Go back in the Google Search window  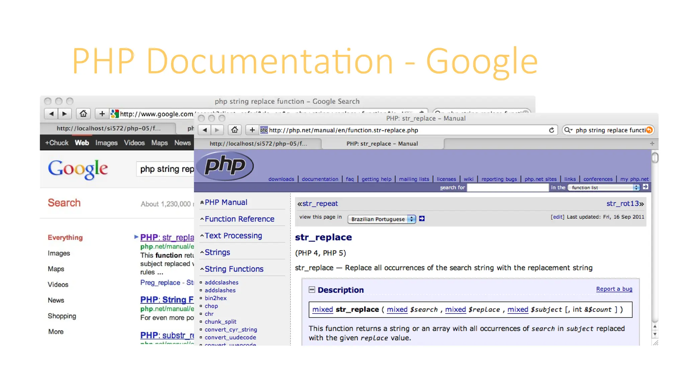(x=51, y=114)
